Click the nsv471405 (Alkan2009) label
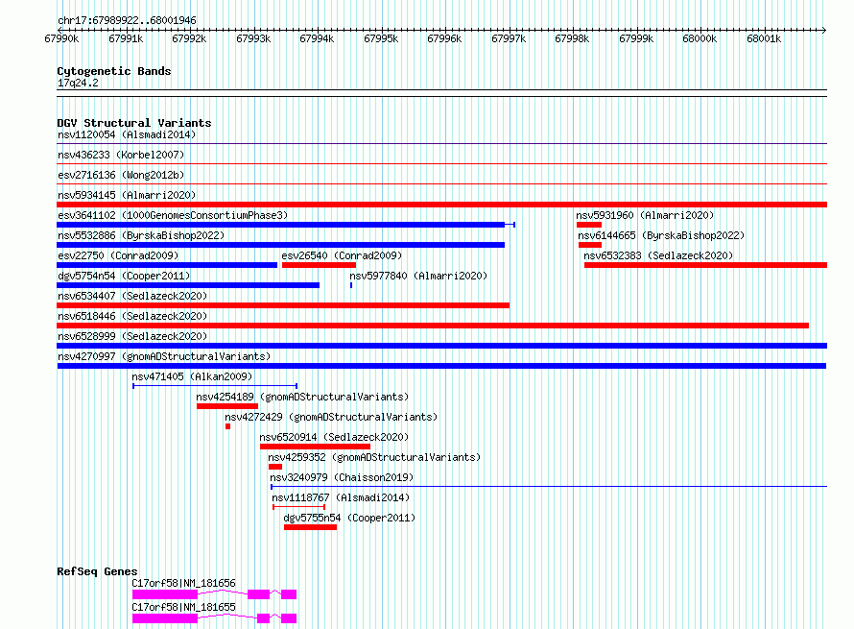 (x=192, y=376)
